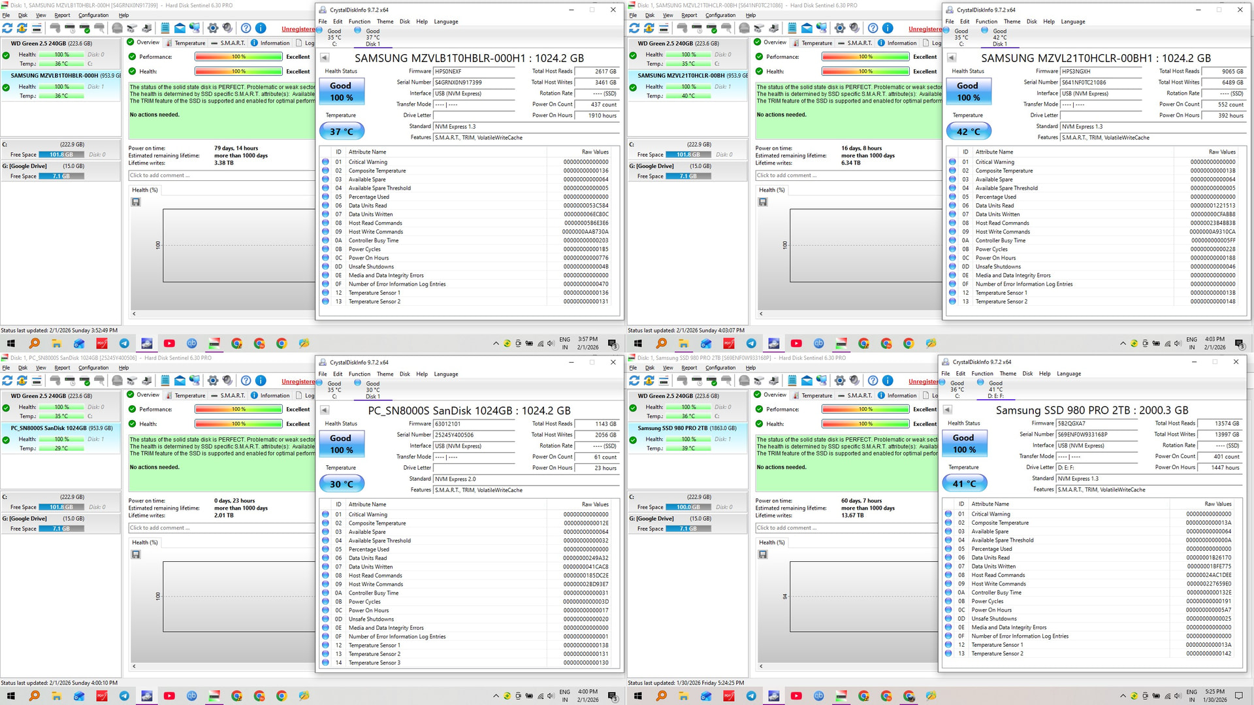
Task: Expand hidden tray icons on the 4:03 PM taskbar
Action: (x=1123, y=344)
